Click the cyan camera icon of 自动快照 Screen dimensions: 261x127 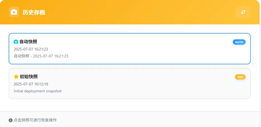tap(16, 42)
